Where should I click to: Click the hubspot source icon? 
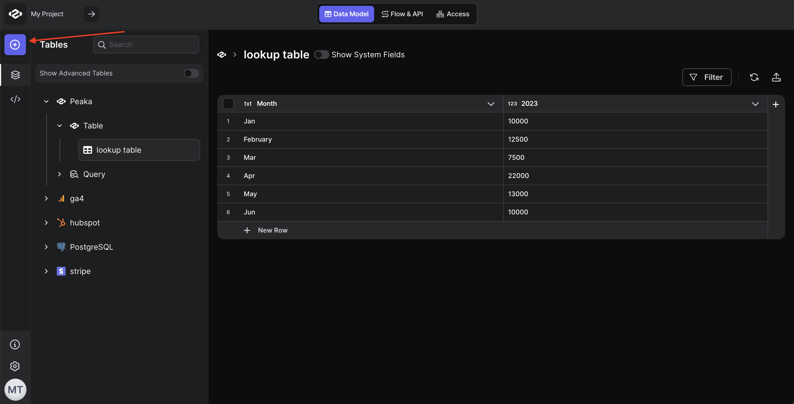61,222
